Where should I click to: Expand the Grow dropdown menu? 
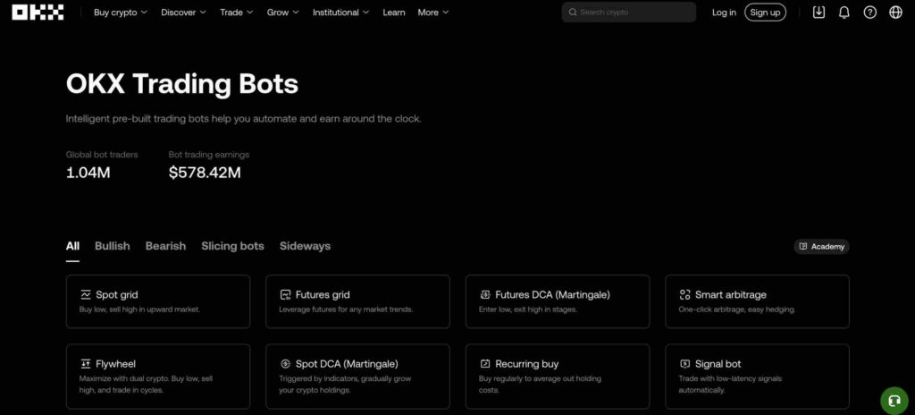[282, 13]
